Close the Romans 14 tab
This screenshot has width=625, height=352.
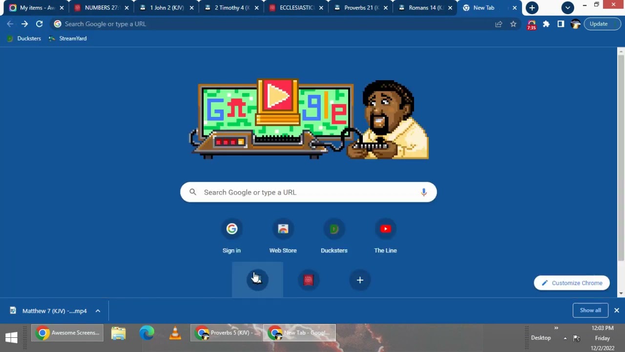450,8
